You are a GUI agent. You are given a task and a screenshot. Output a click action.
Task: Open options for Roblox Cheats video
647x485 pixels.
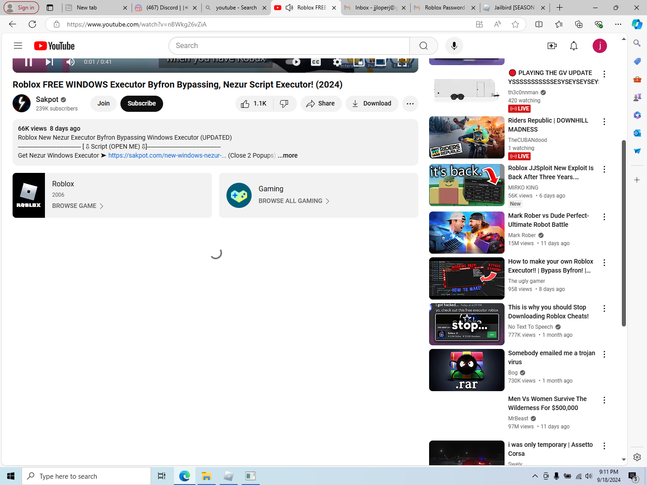[x=604, y=309]
